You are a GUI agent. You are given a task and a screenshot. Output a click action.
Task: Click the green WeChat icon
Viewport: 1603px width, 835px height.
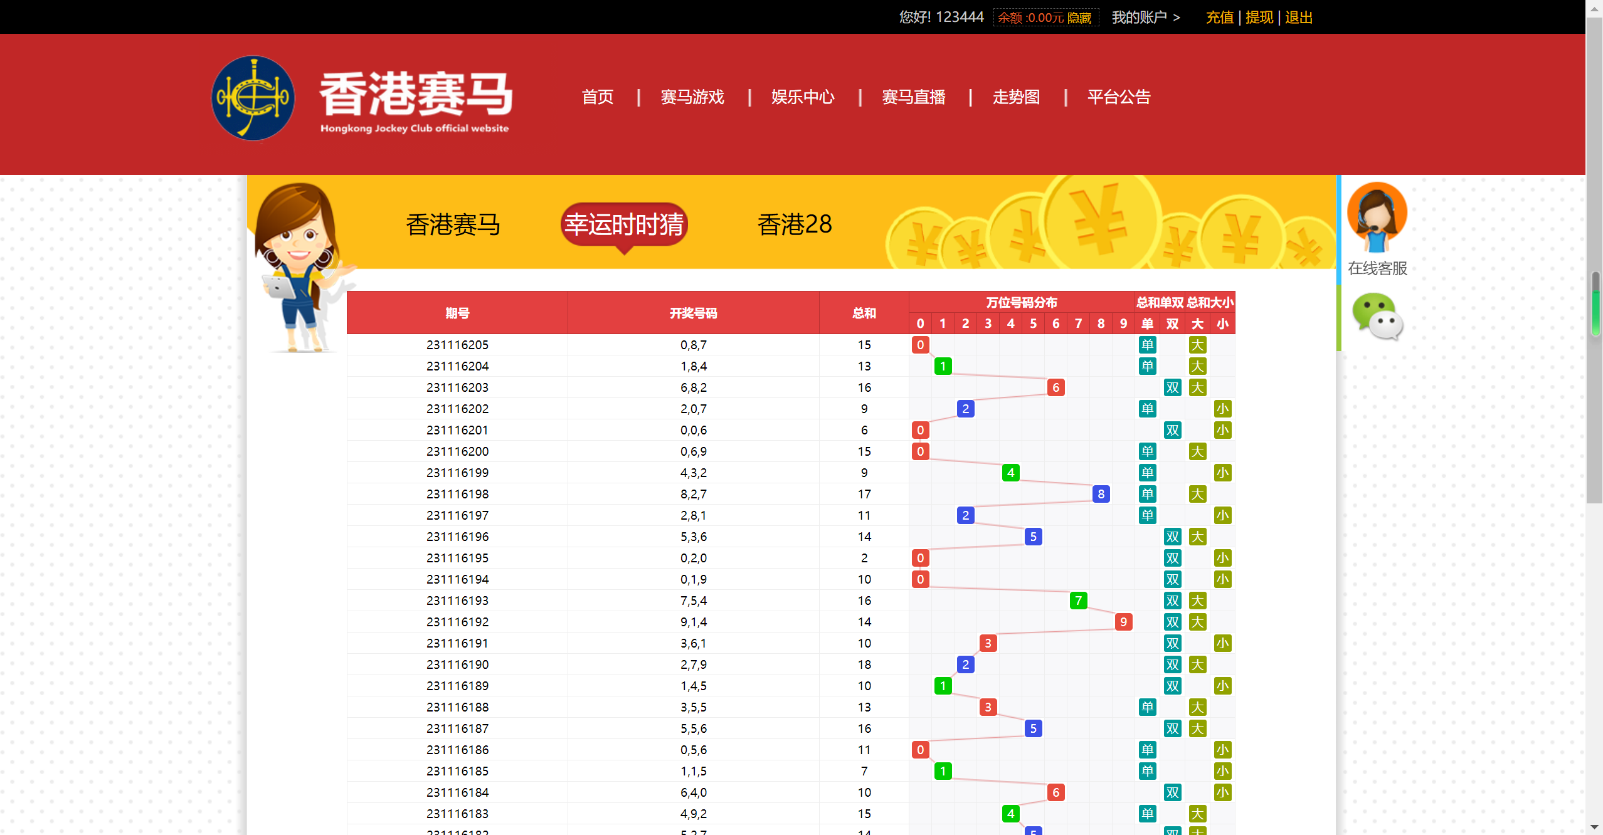pyautogui.click(x=1377, y=317)
